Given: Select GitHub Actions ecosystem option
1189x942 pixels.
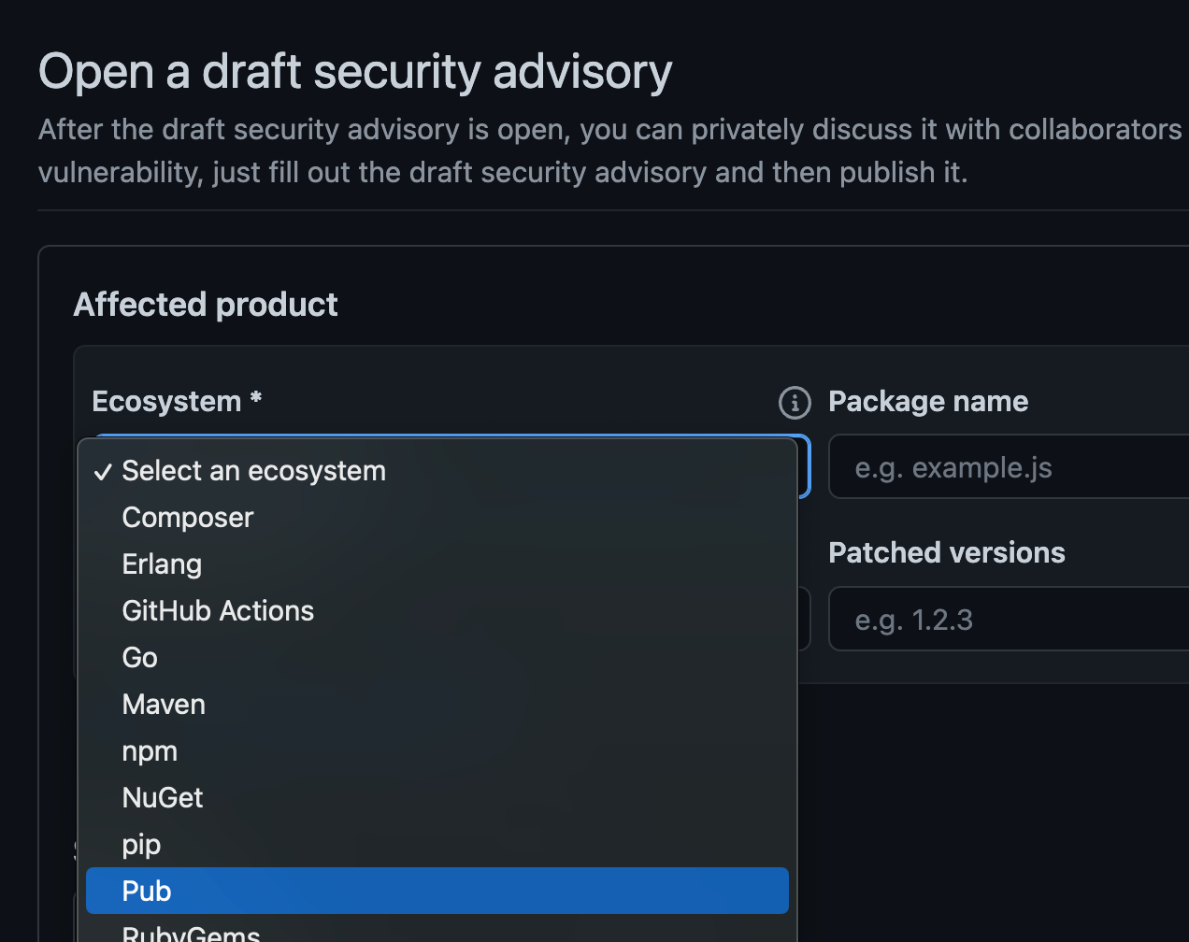Looking at the screenshot, I should tap(218, 610).
